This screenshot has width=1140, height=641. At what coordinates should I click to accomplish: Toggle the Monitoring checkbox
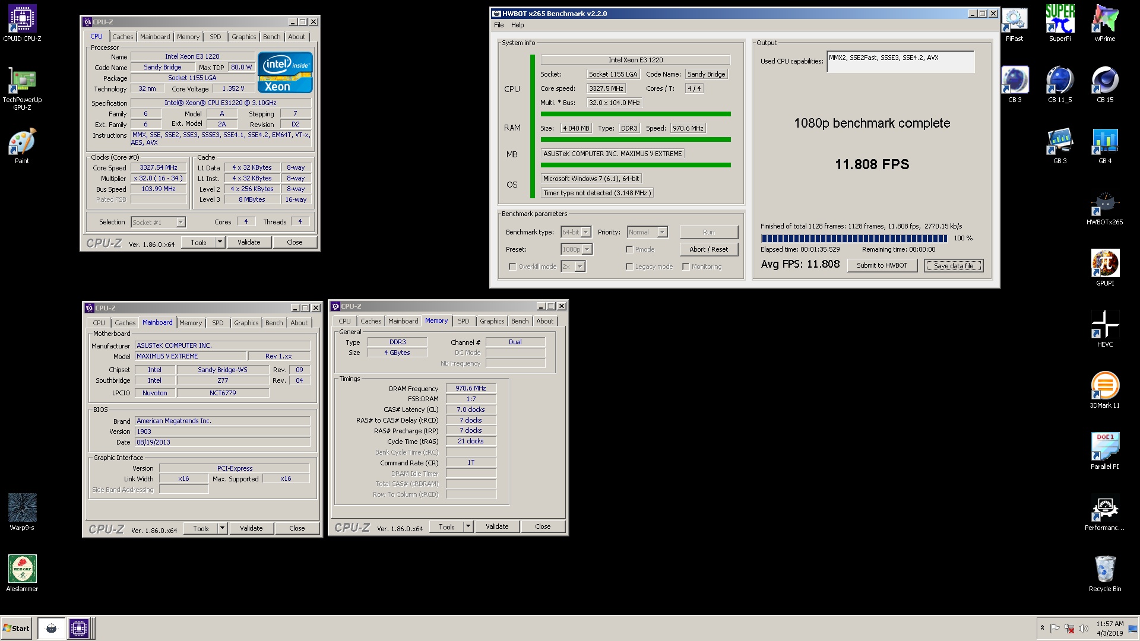tap(686, 266)
